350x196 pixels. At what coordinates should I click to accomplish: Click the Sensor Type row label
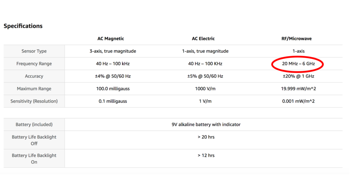34,51
